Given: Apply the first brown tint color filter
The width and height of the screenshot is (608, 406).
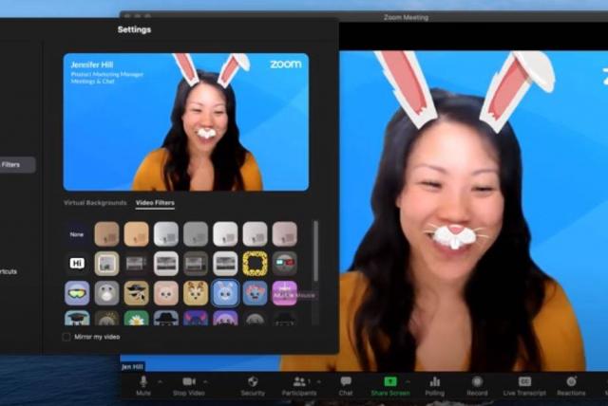Looking at the screenshot, I should tap(106, 234).
